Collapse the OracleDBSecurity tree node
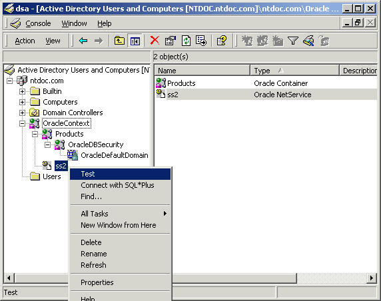This screenshot has height=301, width=381. pyautogui.click(x=47, y=145)
